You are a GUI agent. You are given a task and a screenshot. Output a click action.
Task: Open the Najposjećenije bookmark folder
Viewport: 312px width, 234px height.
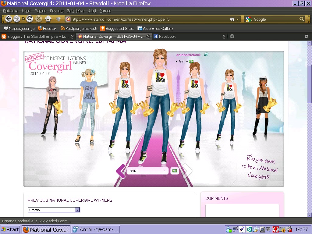point(19,28)
